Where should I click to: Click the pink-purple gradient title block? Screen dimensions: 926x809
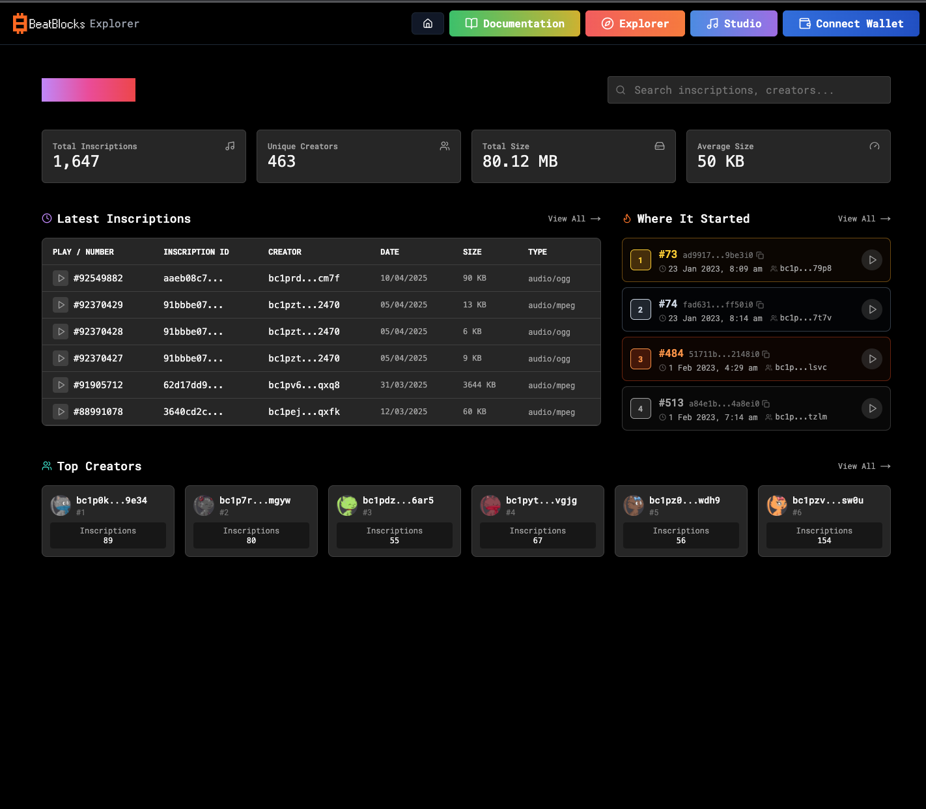point(89,90)
